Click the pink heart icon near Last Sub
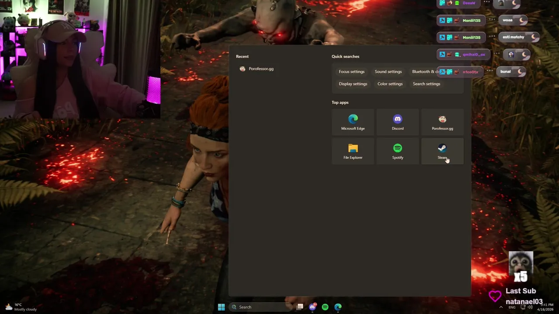The image size is (559, 314). tap(495, 296)
